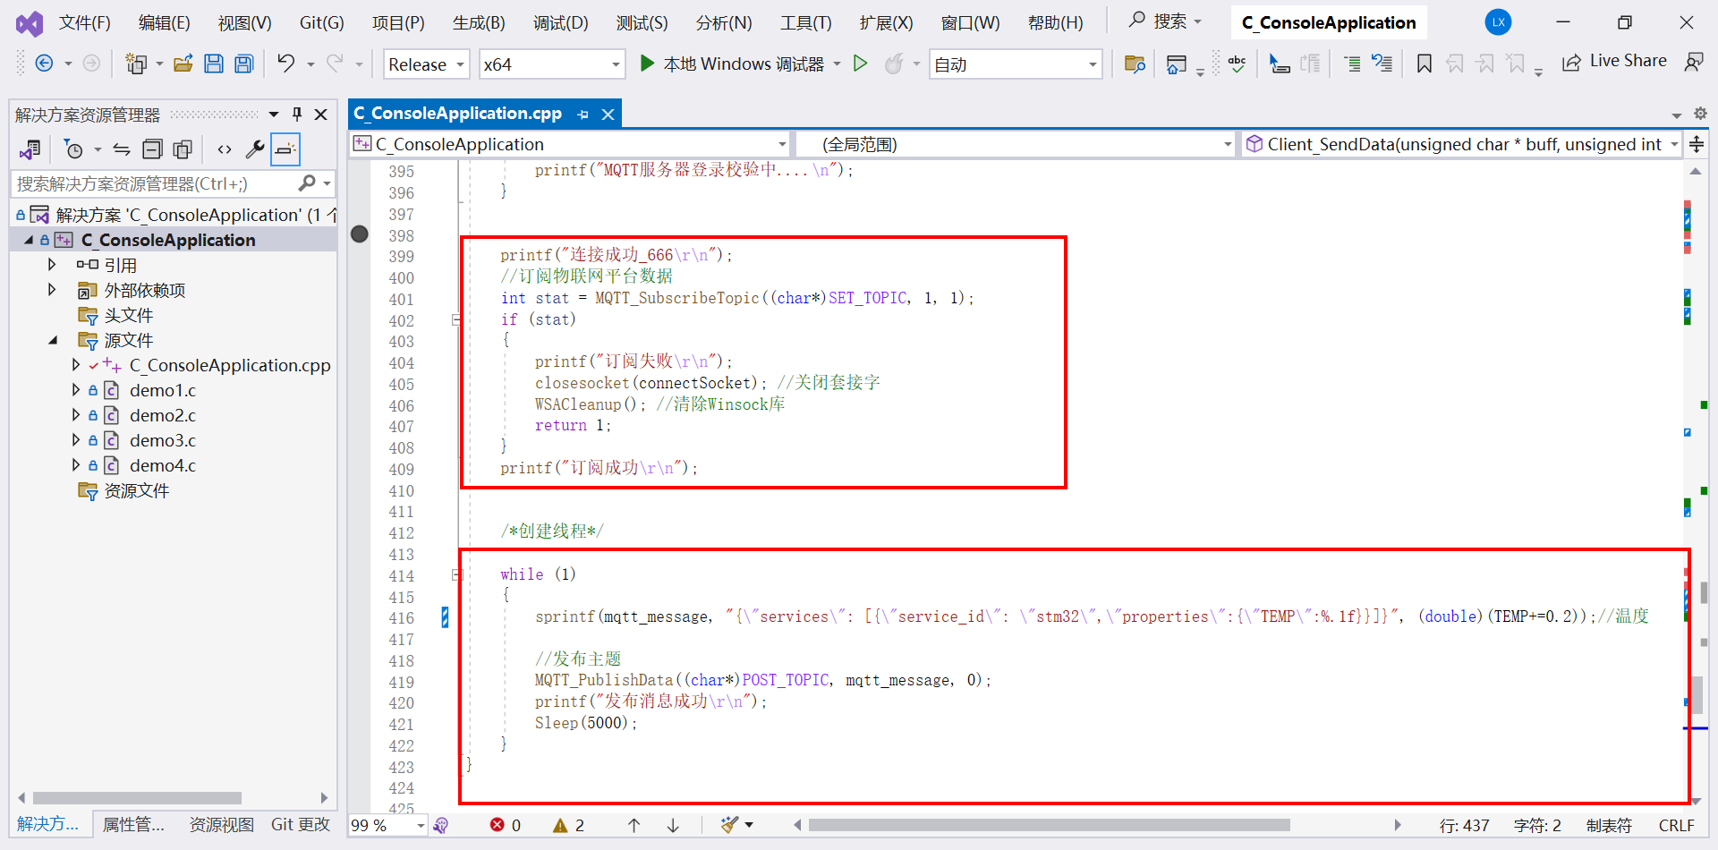Open editor settings gear

pos(1700,114)
